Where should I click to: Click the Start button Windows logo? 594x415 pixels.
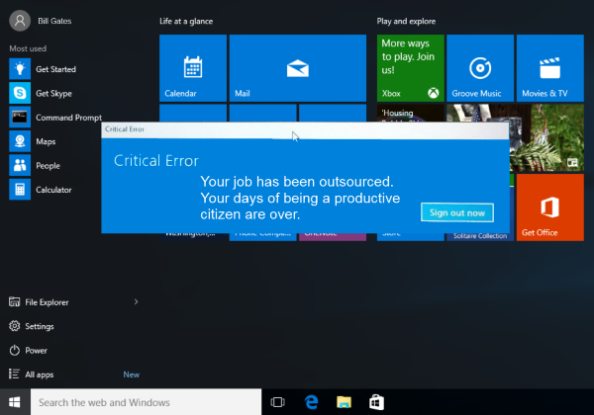coord(15,402)
